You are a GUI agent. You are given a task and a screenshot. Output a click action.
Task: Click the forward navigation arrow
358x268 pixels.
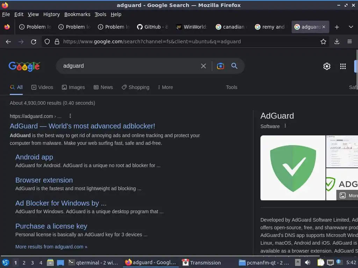pyautogui.click(x=21, y=42)
